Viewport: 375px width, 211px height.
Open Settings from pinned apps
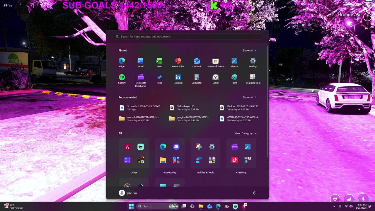[253, 62]
